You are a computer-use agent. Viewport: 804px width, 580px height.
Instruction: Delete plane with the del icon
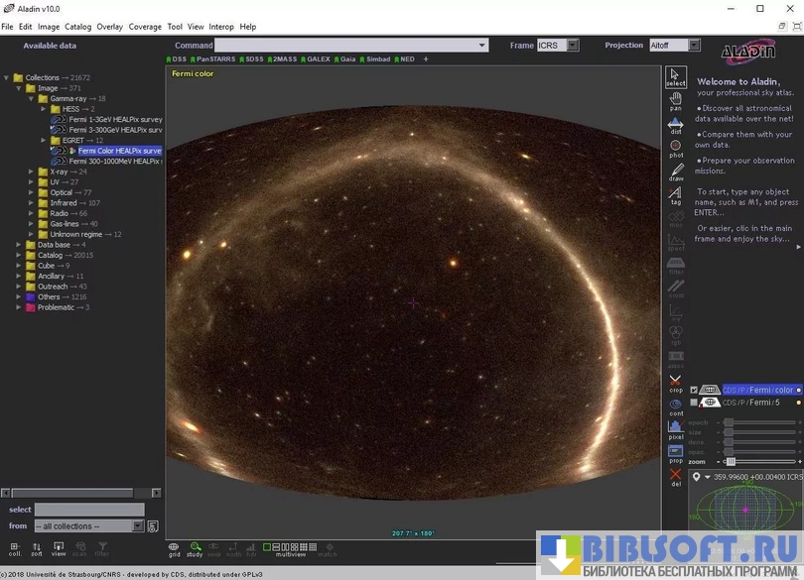click(675, 477)
